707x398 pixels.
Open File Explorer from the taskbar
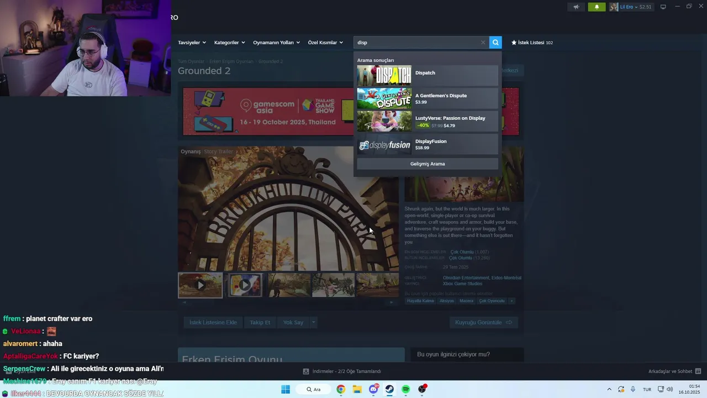click(357, 390)
